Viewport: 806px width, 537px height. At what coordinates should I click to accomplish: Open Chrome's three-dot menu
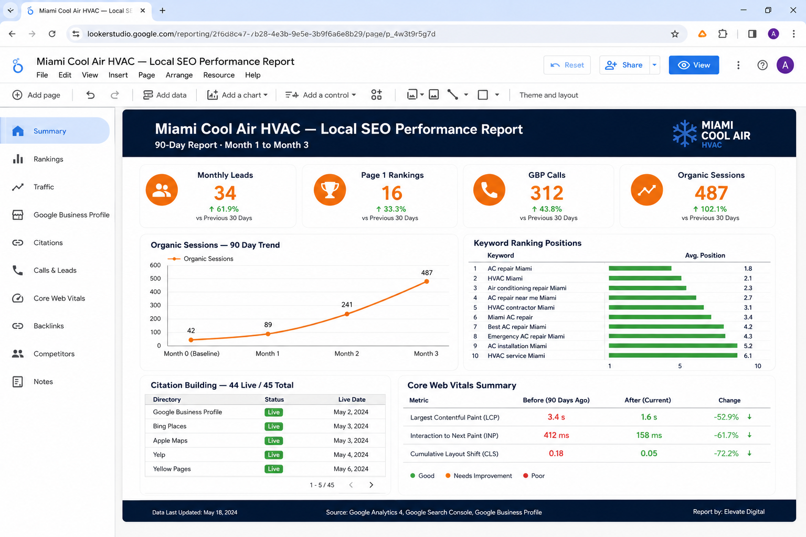pyautogui.click(x=793, y=34)
